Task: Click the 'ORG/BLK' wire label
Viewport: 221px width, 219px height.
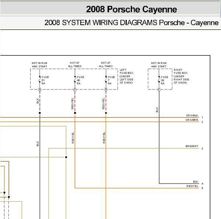Action: pos(192,115)
